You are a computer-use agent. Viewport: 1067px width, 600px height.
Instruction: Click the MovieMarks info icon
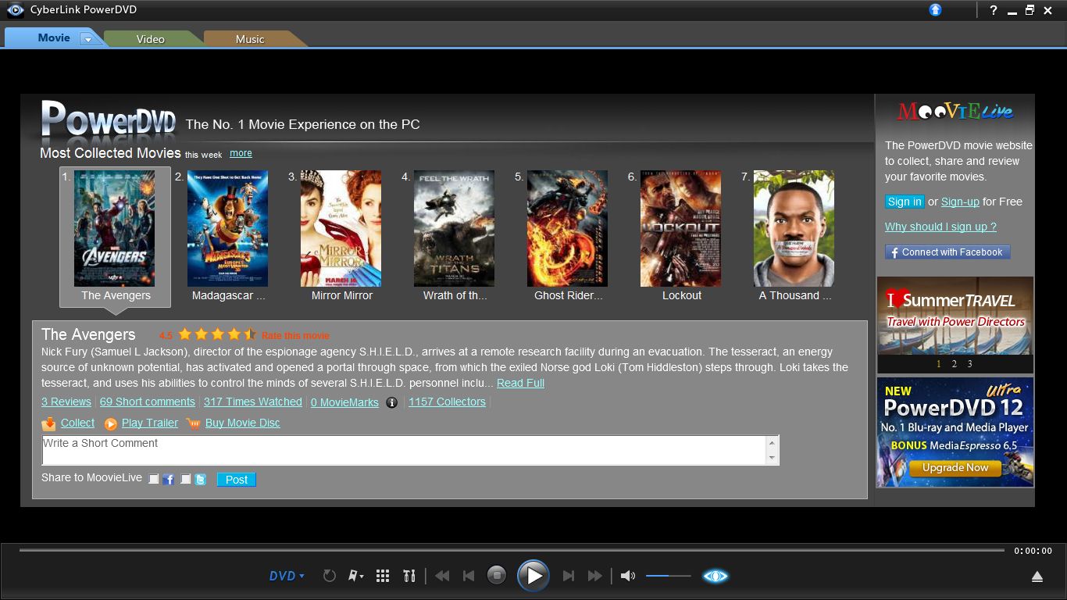click(392, 402)
